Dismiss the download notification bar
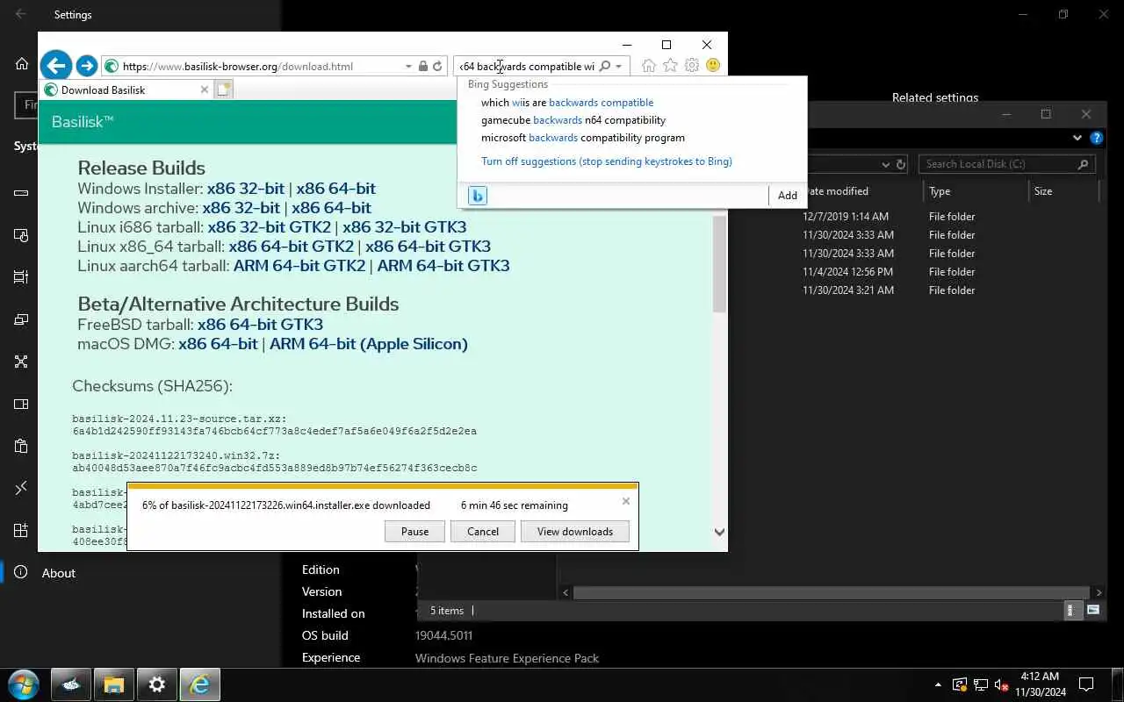Image resolution: width=1124 pixels, height=702 pixels. (625, 501)
